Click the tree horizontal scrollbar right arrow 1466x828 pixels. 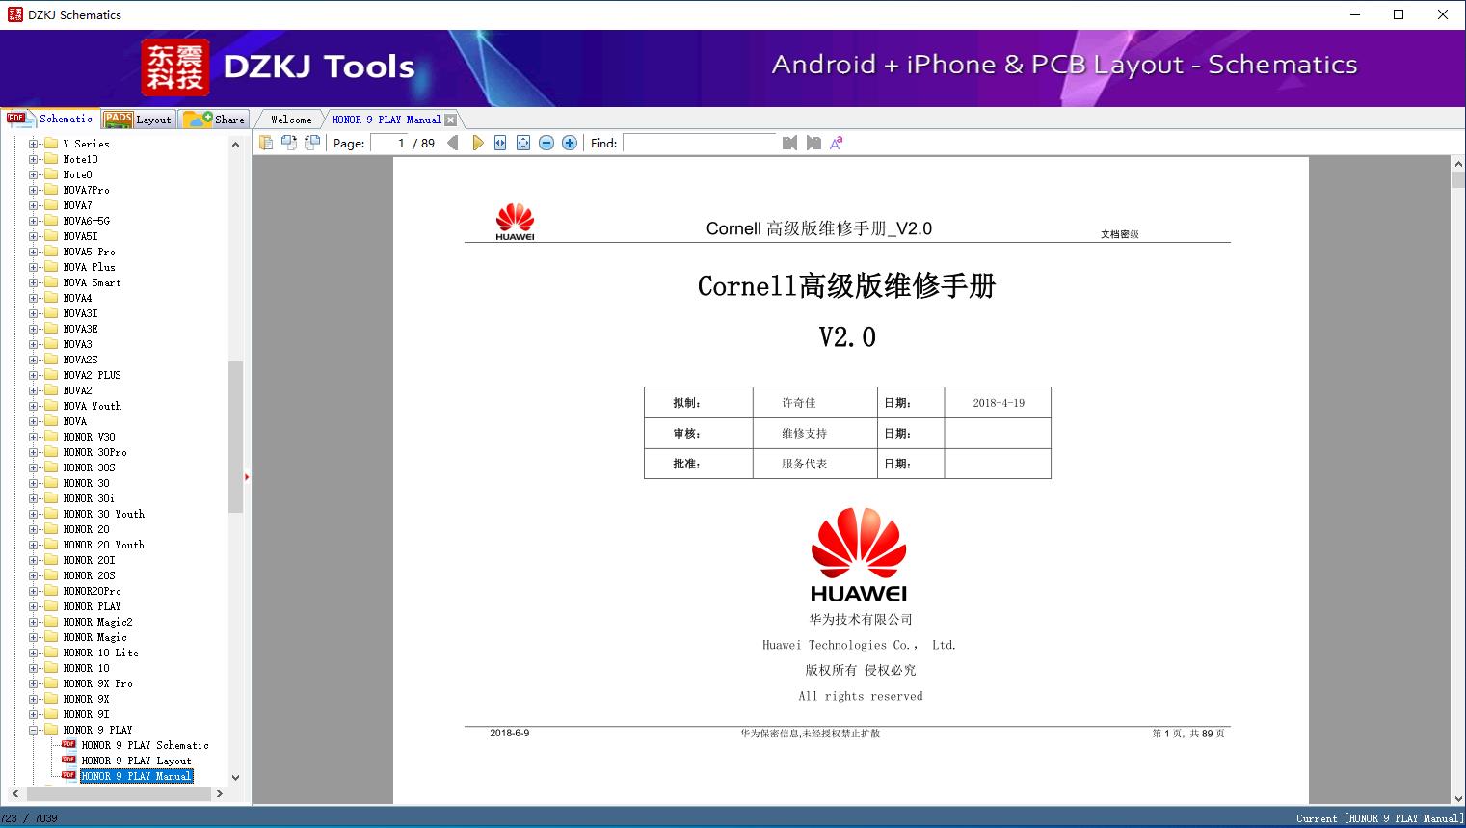pyautogui.click(x=220, y=794)
